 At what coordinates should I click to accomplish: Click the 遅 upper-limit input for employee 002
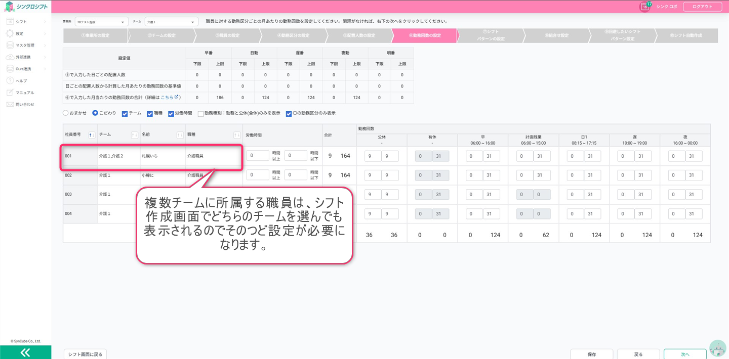(643, 175)
